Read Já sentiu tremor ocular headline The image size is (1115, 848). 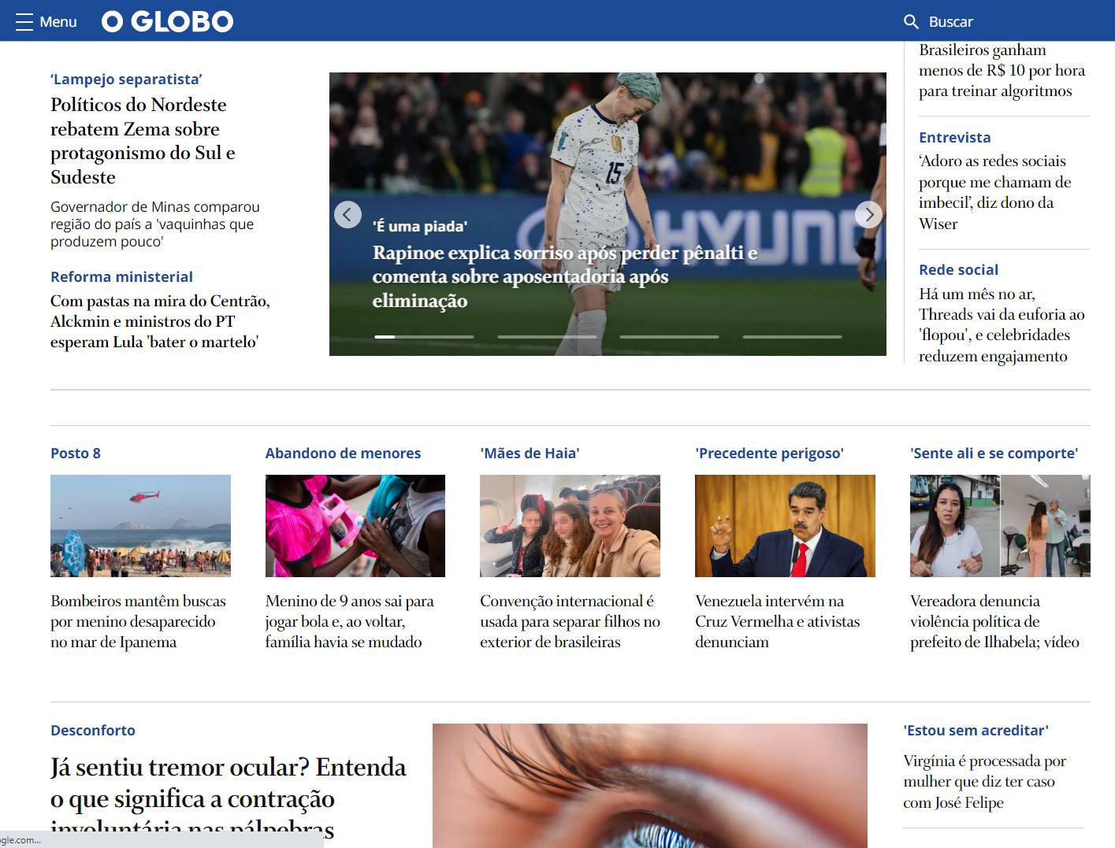[x=229, y=798]
